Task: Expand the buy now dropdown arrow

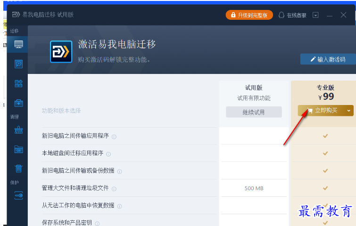Action: [349, 111]
